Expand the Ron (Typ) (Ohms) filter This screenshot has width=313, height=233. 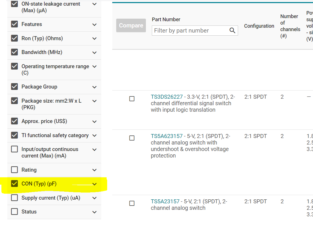click(94, 38)
